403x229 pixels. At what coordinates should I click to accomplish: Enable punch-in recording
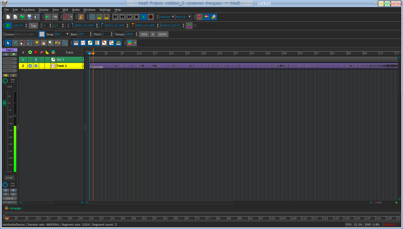coord(99,17)
